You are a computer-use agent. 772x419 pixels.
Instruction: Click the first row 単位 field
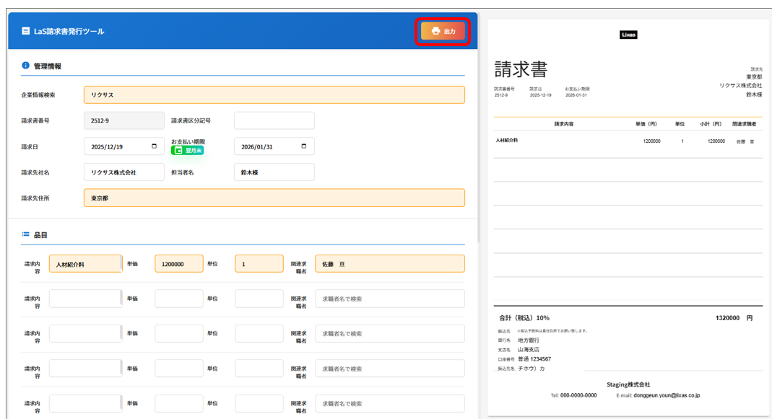click(x=259, y=265)
